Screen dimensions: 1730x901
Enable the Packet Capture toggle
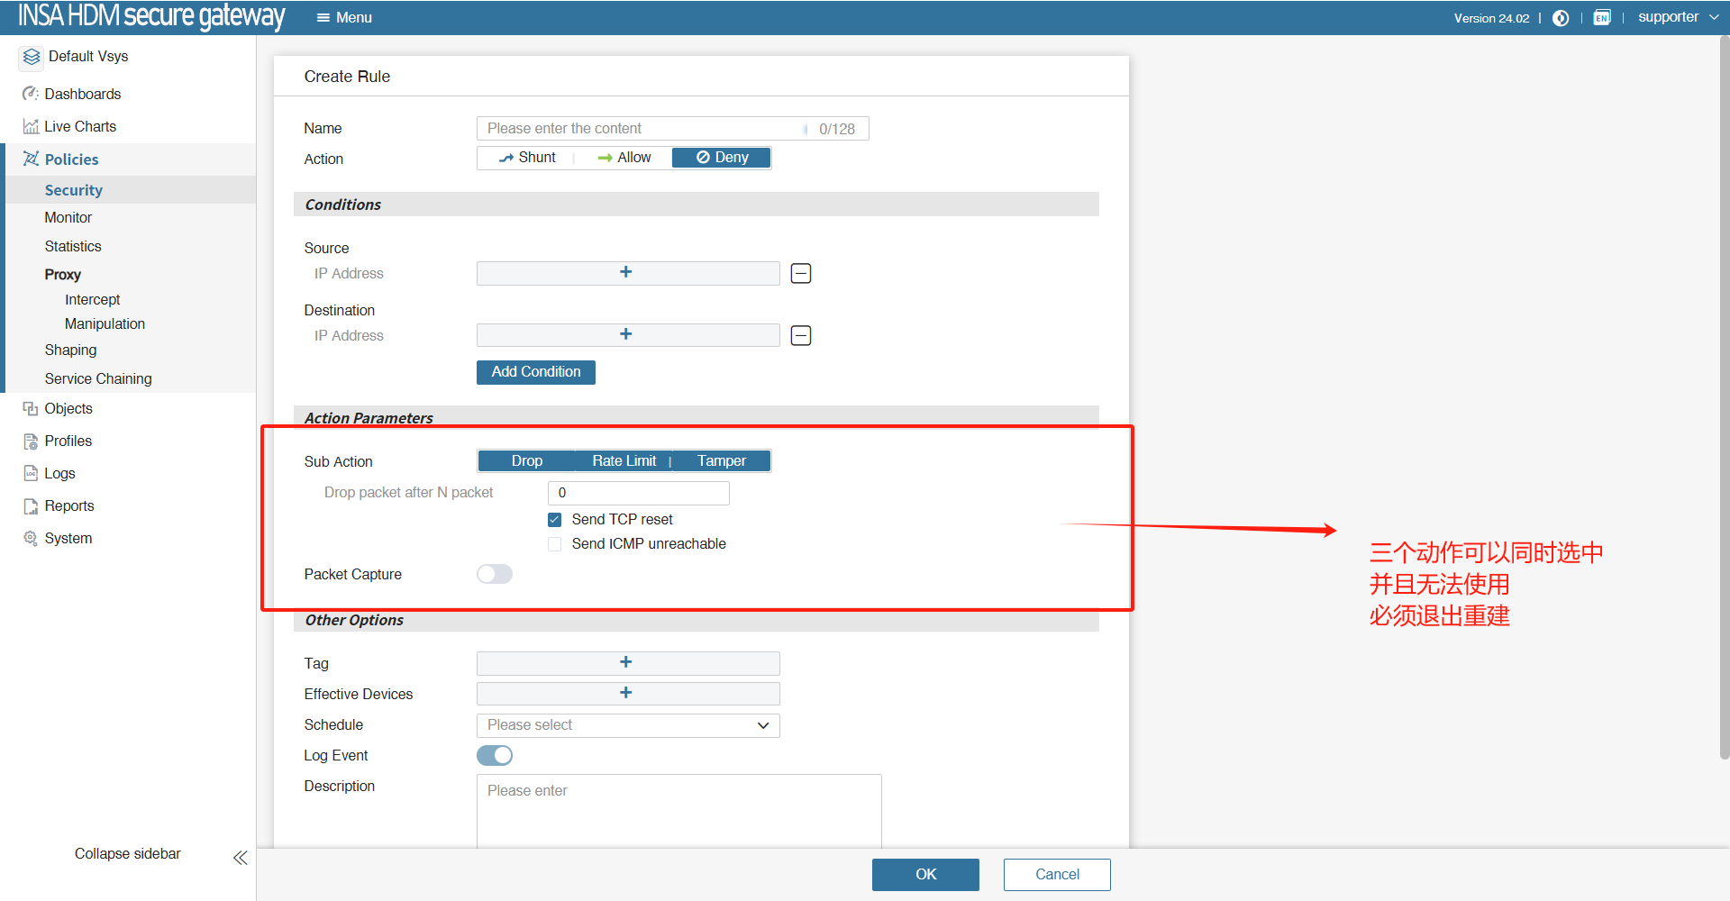[x=494, y=575]
